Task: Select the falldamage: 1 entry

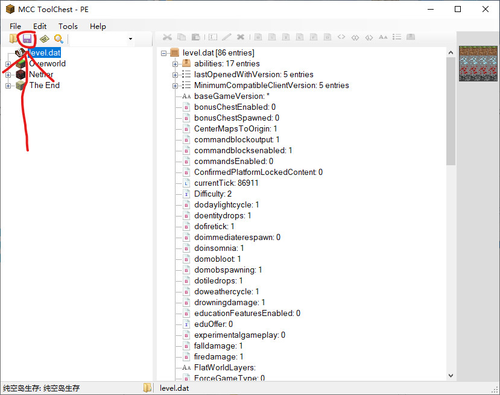Action: click(218, 346)
